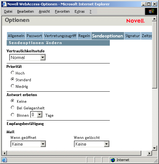Switch to the Passwort tab

click(x=34, y=36)
